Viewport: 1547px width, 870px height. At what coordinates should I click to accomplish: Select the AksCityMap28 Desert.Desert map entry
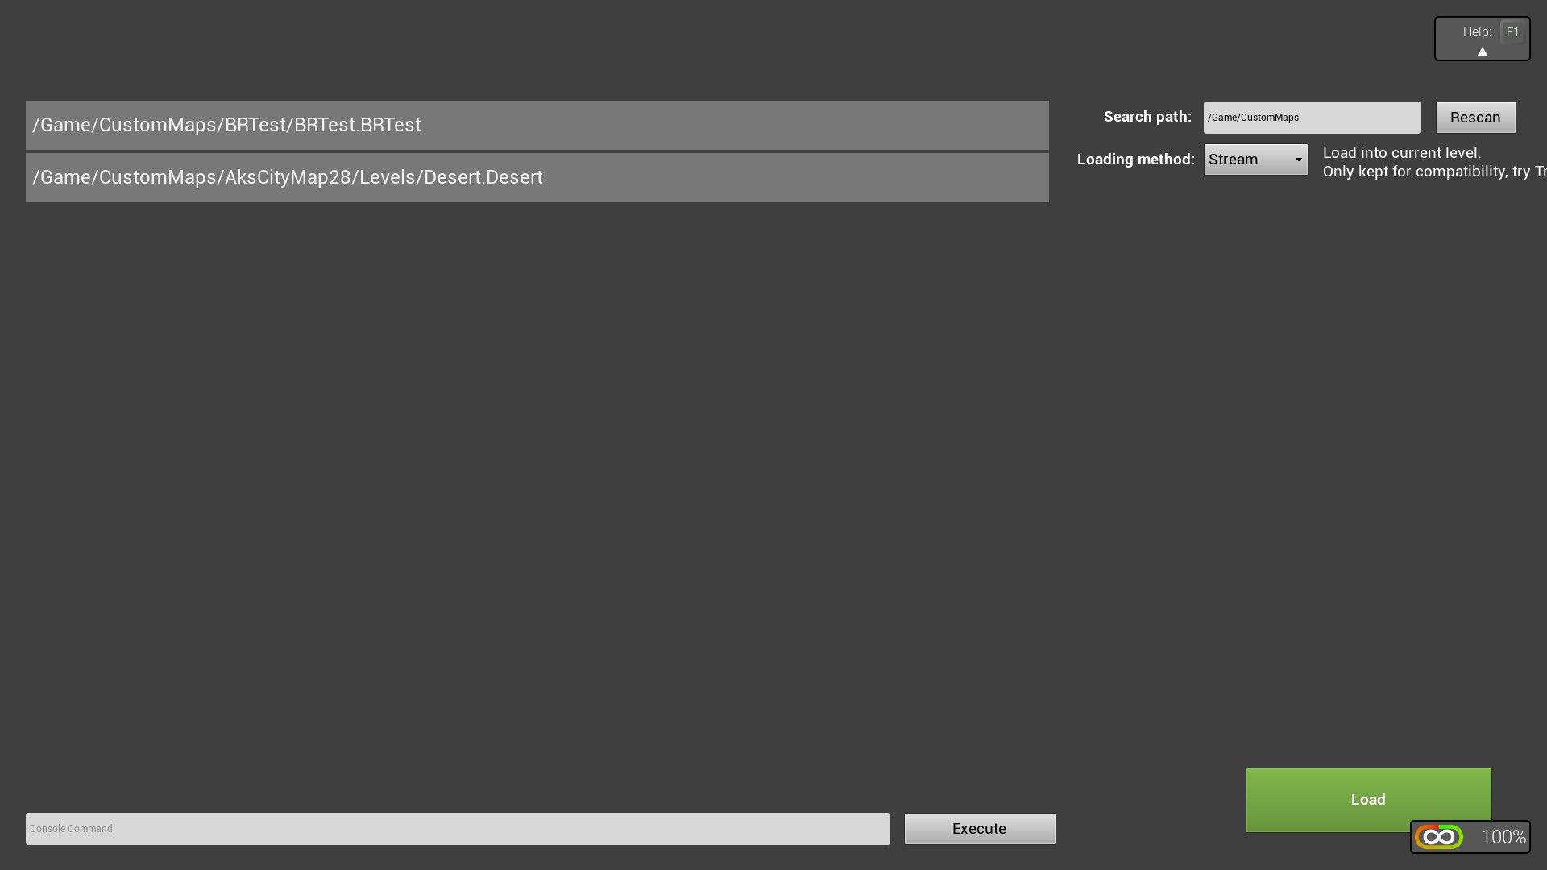(537, 177)
